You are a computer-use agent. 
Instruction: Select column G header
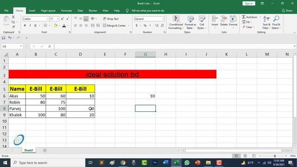pos(145,54)
